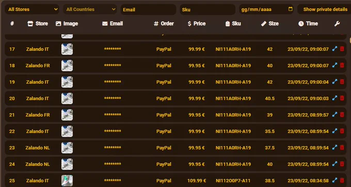Click the wrench tools column icon

pos(337,24)
